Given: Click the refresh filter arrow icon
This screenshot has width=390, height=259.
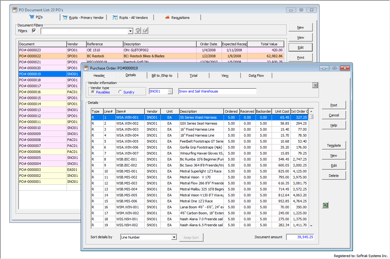Looking at the screenshot, I should (x=138, y=31).
